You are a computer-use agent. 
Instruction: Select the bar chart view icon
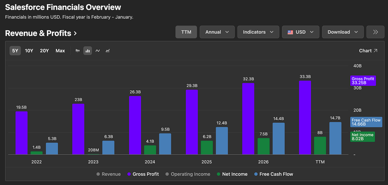point(88,51)
